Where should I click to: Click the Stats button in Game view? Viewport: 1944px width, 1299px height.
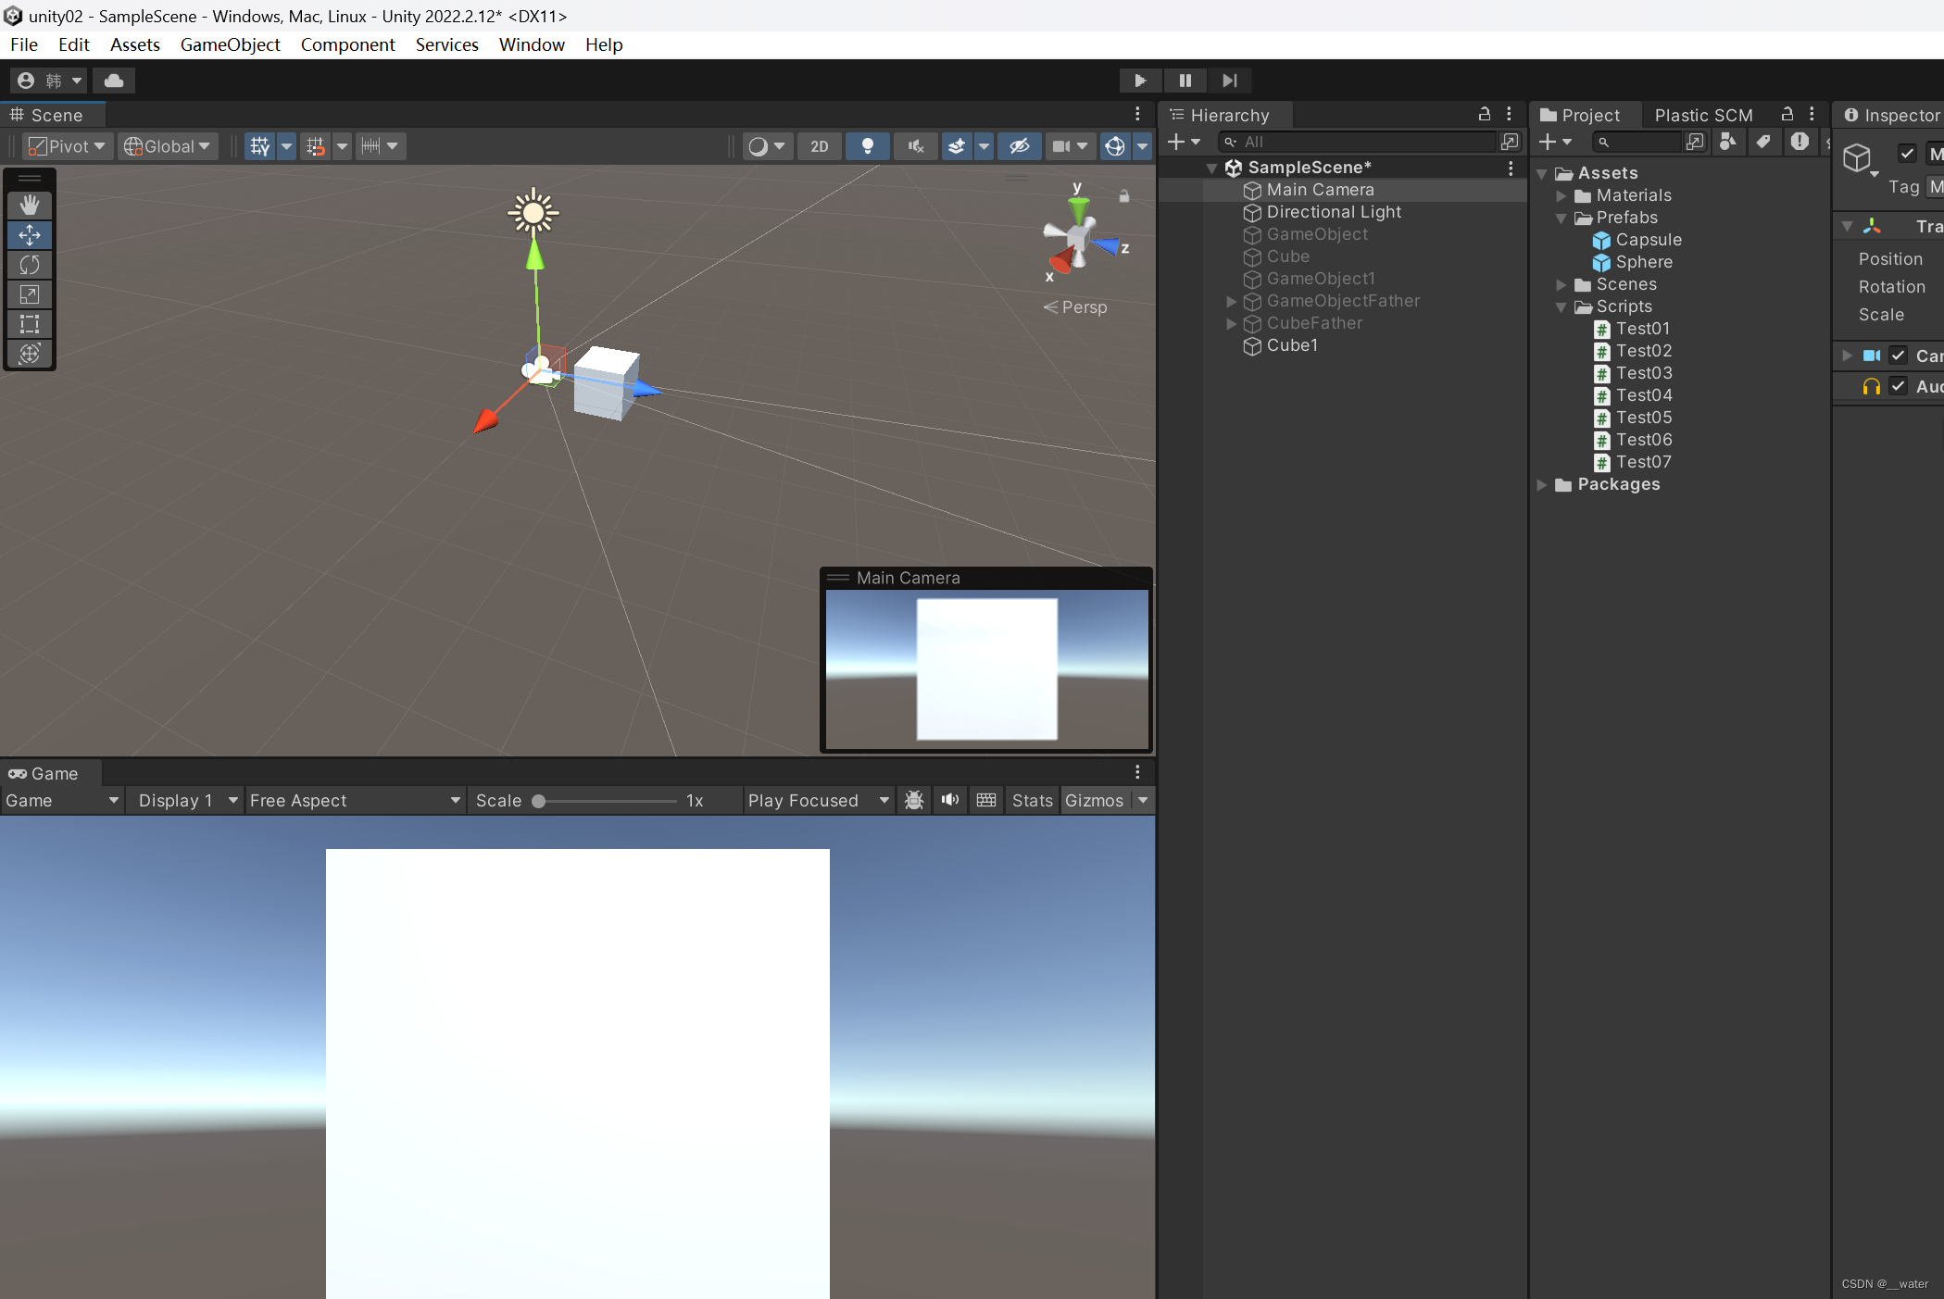click(1031, 800)
